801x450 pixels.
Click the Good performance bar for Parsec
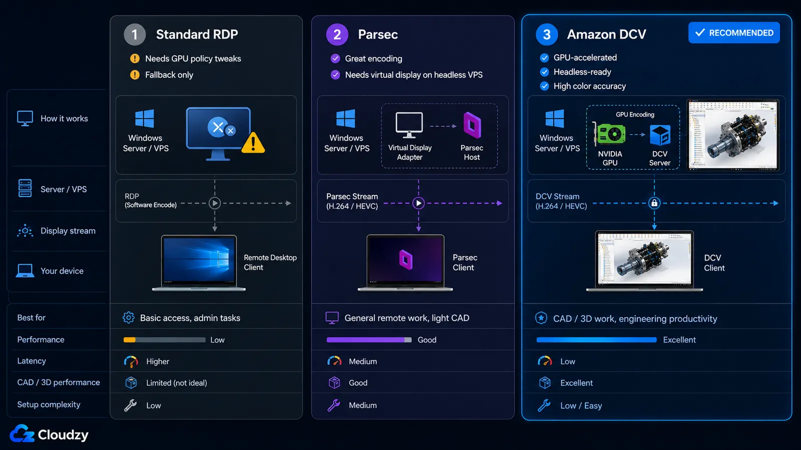click(369, 339)
